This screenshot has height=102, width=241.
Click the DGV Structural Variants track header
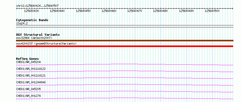38,35
